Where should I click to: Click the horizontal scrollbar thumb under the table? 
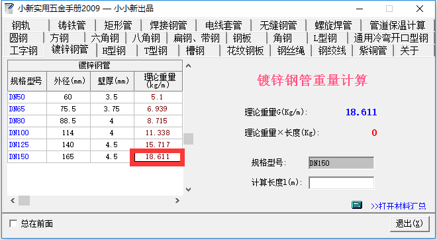pos(24,200)
